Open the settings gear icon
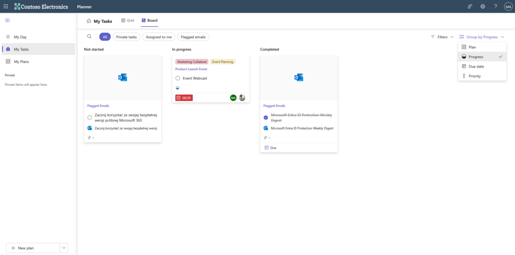 (x=483, y=7)
